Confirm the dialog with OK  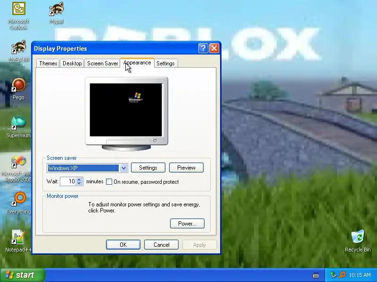click(x=123, y=244)
